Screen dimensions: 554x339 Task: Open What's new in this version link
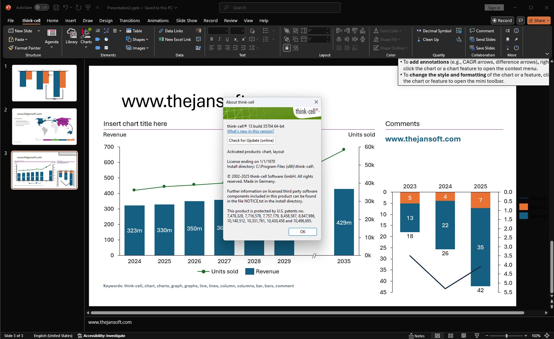coord(251,131)
